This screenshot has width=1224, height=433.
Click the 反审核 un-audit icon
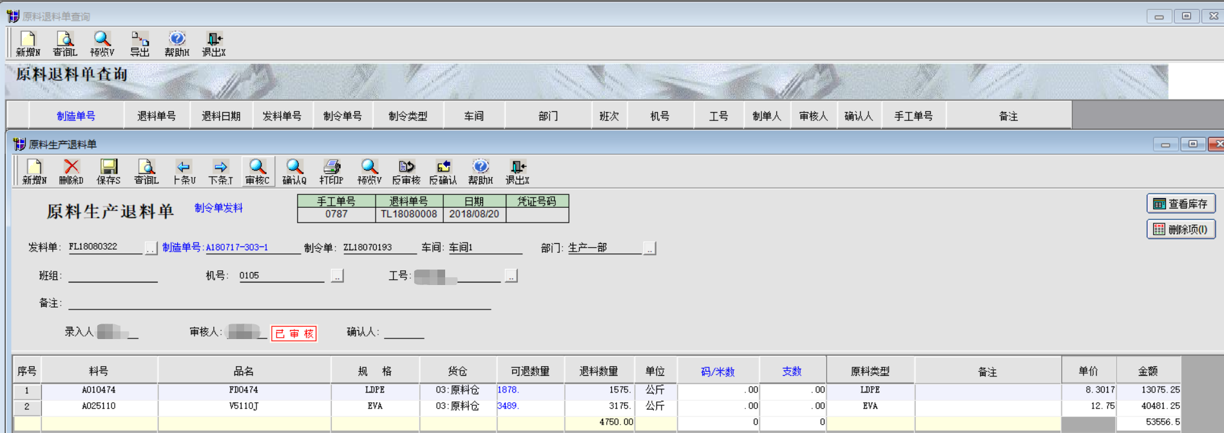coord(406,172)
